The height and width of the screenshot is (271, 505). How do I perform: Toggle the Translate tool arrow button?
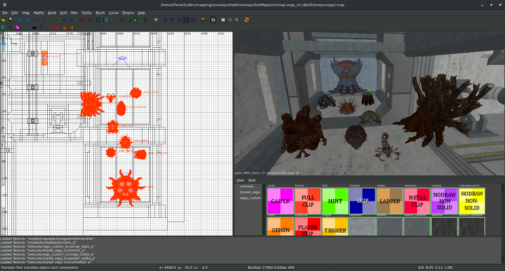coord(165,20)
